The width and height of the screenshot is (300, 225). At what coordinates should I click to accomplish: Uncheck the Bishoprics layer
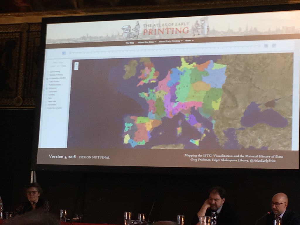tap(47, 88)
